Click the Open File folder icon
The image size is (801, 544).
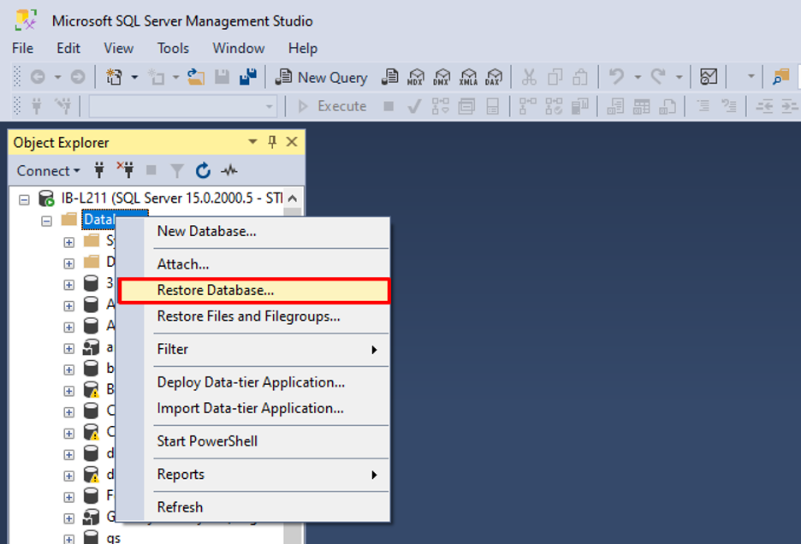click(x=196, y=77)
